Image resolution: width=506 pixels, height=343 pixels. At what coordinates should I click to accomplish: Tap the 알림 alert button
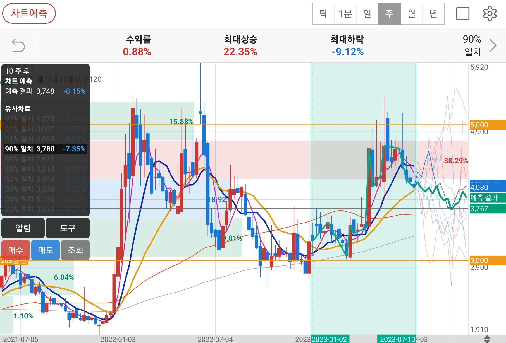(23, 228)
